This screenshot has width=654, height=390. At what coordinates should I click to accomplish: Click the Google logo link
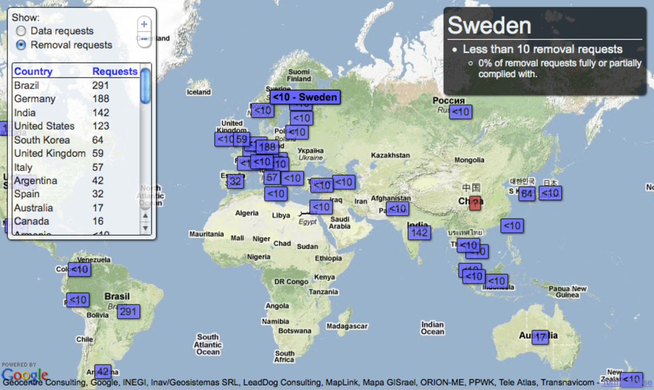pyautogui.click(x=25, y=376)
